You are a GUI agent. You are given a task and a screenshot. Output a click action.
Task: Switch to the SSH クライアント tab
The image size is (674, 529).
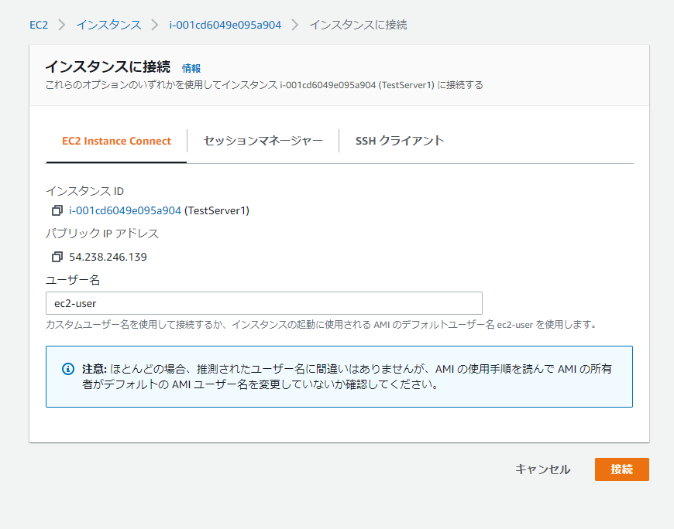(399, 141)
